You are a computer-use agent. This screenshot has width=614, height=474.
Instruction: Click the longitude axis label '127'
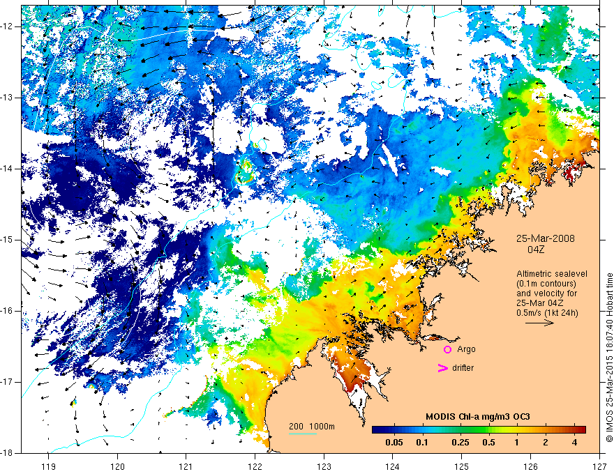click(x=599, y=466)
